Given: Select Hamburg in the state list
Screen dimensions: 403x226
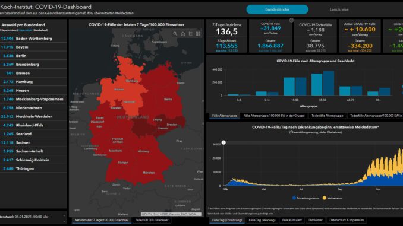Looking at the screenshot, I should click(x=33, y=82).
